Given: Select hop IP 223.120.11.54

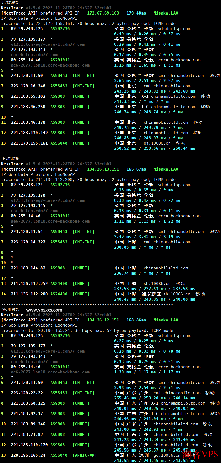Looking at the screenshot, I should 27,232.
